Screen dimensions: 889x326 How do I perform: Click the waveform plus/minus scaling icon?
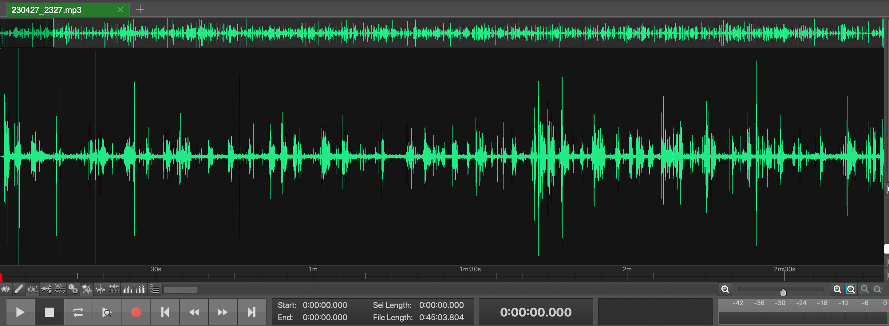pos(33,289)
